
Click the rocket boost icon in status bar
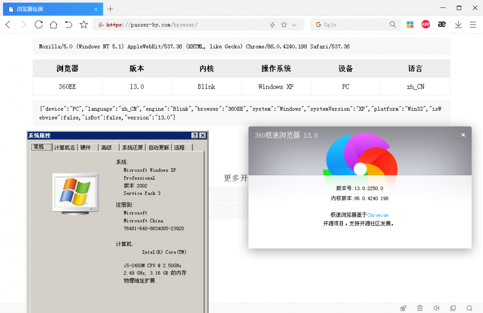pyautogui.click(x=403, y=308)
